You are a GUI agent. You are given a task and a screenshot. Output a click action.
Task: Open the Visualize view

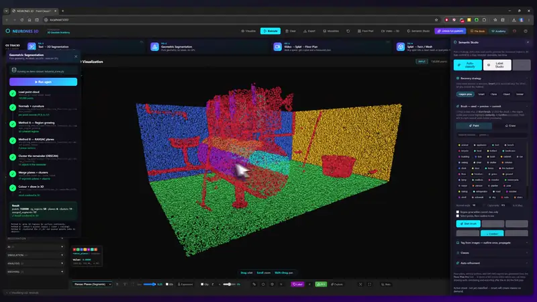(x=248, y=31)
